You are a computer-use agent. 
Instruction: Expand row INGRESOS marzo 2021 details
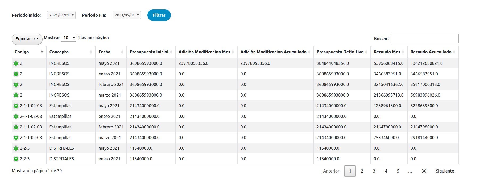coord(16,95)
